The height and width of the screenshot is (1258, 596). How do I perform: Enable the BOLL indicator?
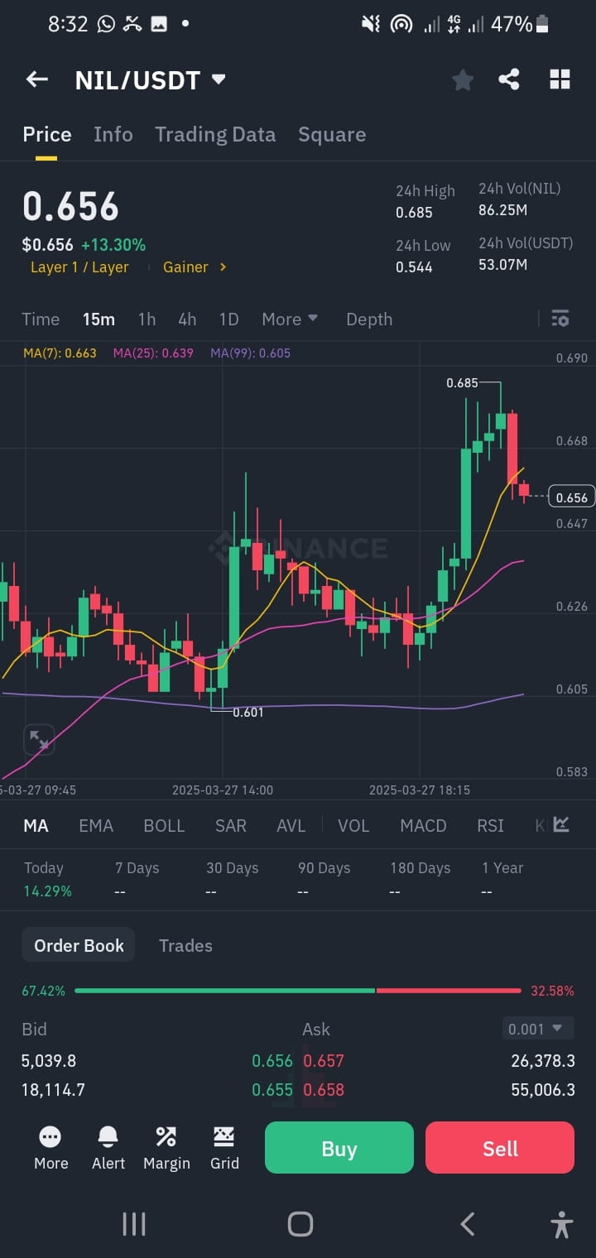[x=164, y=825]
